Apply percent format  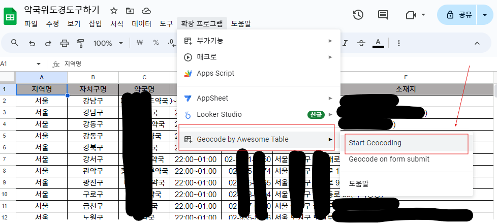point(156,43)
